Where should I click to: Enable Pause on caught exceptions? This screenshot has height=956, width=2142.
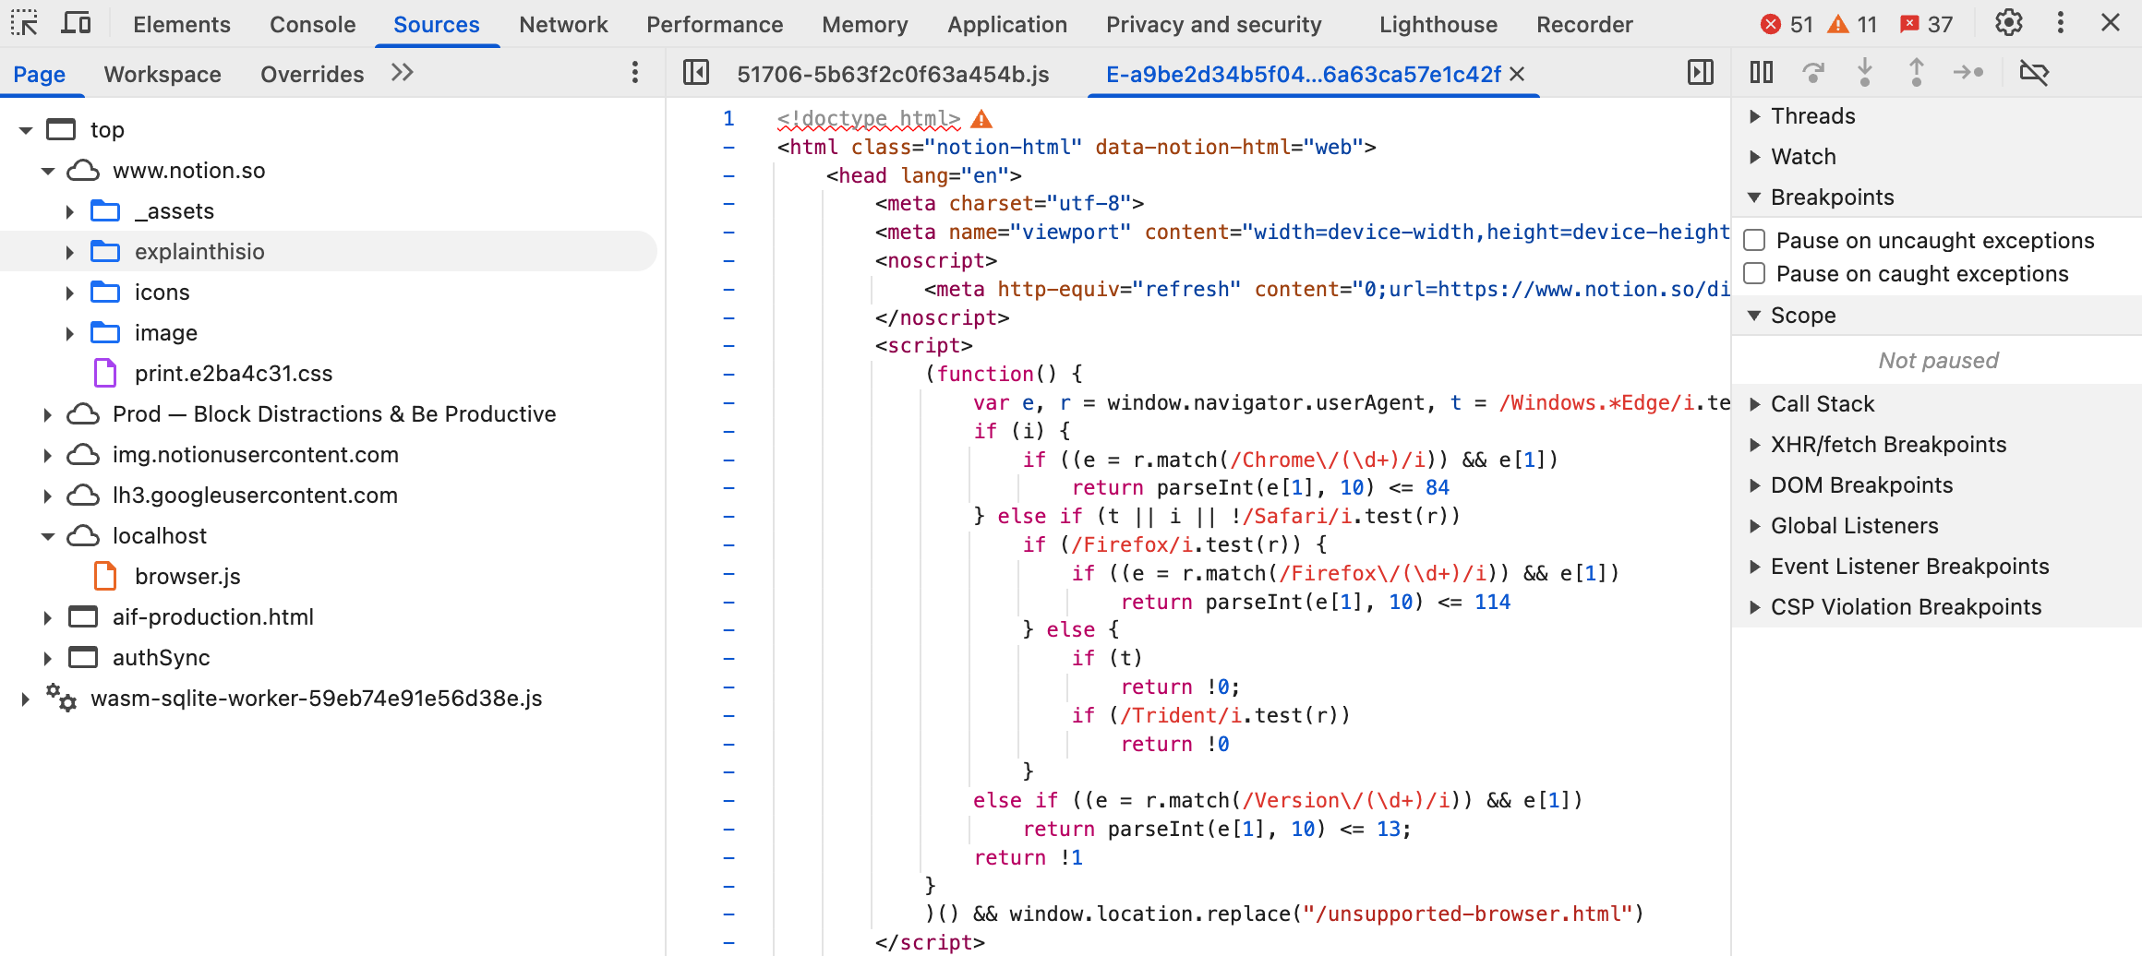[1754, 274]
